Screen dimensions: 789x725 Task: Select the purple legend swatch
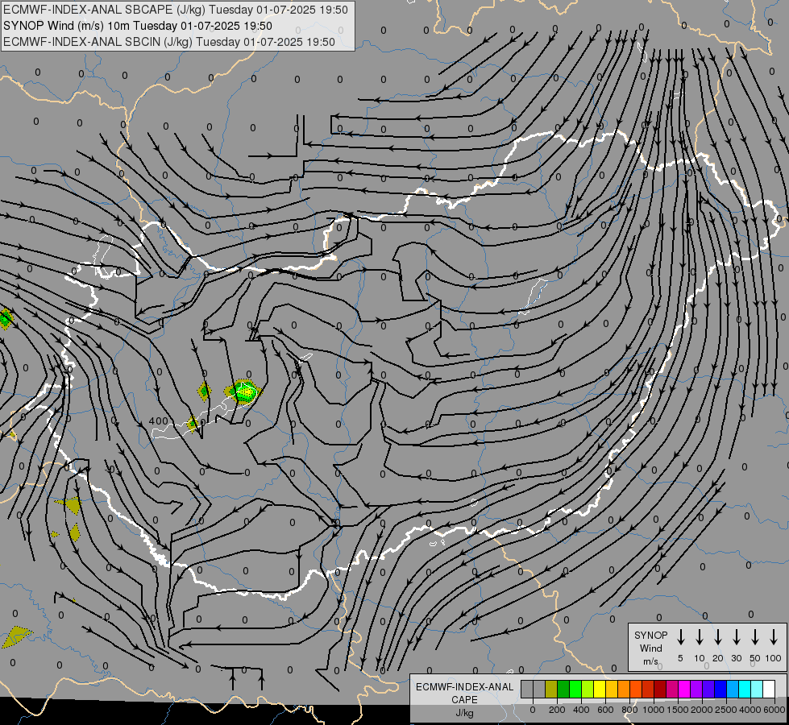697,689
